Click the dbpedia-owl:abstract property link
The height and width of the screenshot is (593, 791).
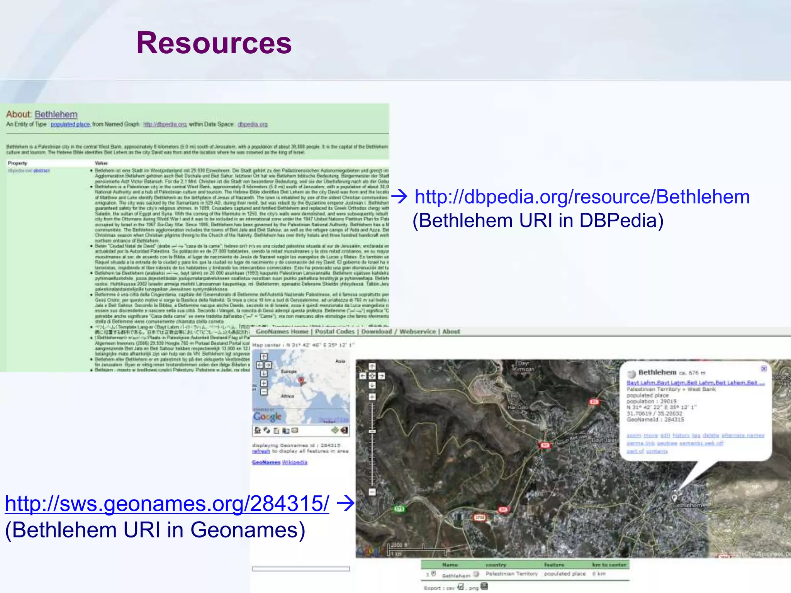pos(29,170)
